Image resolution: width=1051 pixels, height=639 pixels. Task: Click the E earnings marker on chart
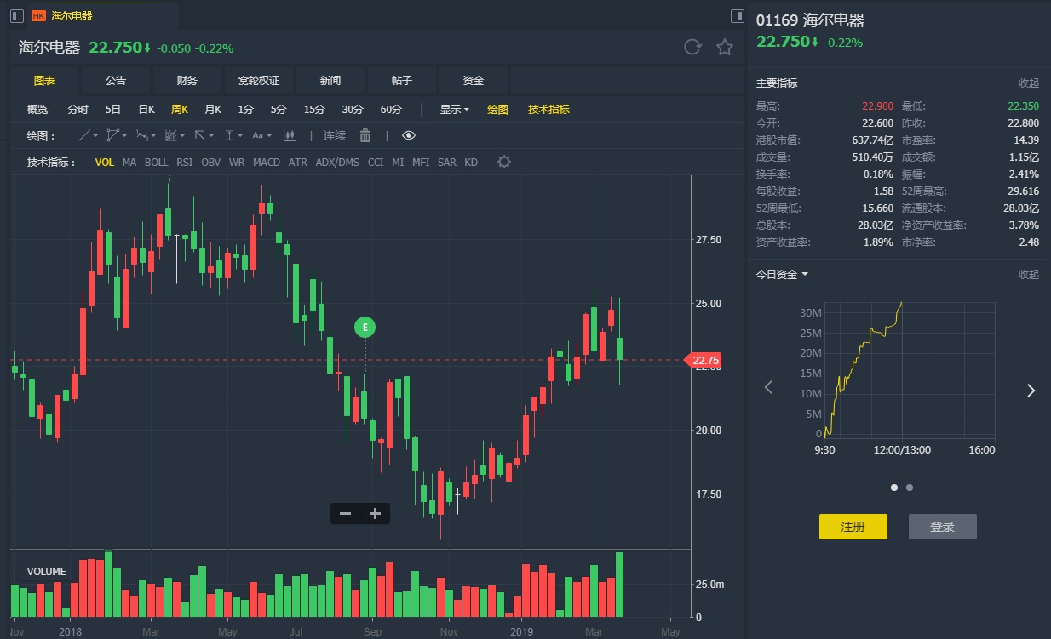click(365, 327)
